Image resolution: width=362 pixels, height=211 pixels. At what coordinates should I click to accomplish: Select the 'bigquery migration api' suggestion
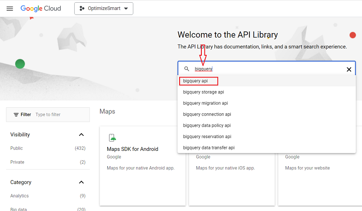[267, 103]
